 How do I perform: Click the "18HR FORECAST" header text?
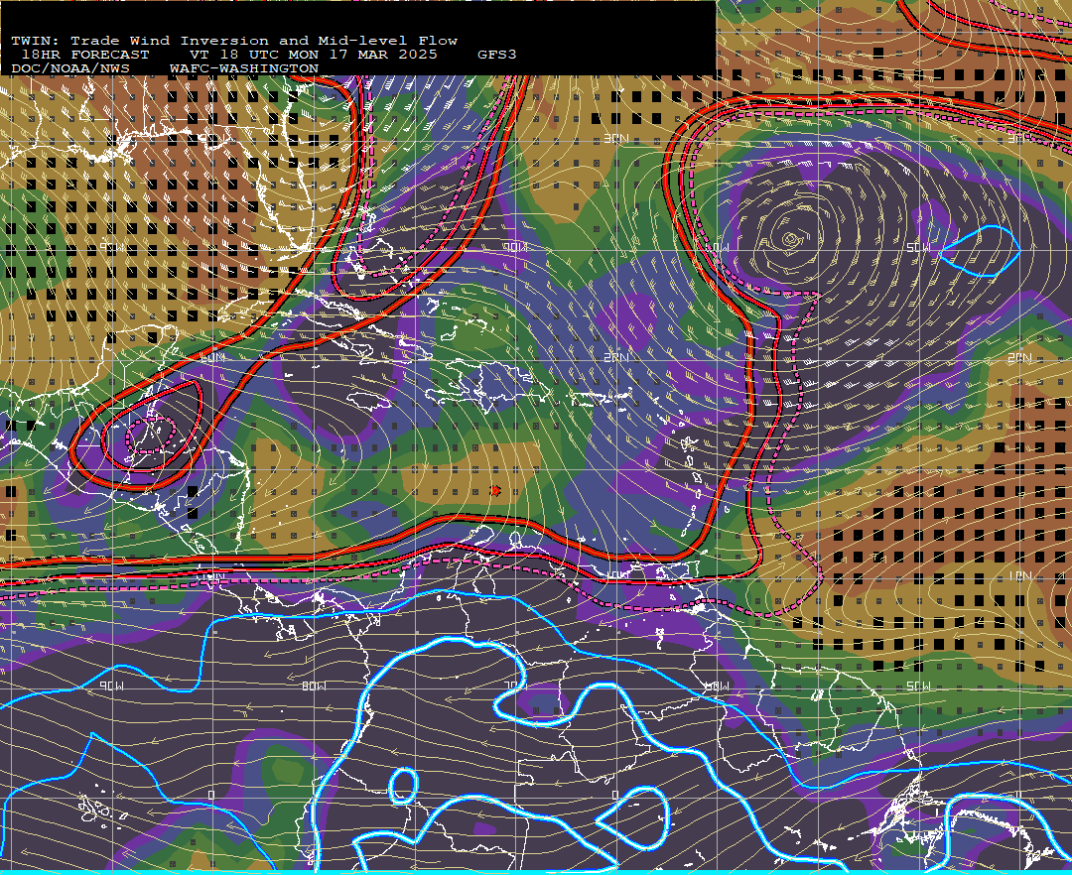[x=85, y=55]
